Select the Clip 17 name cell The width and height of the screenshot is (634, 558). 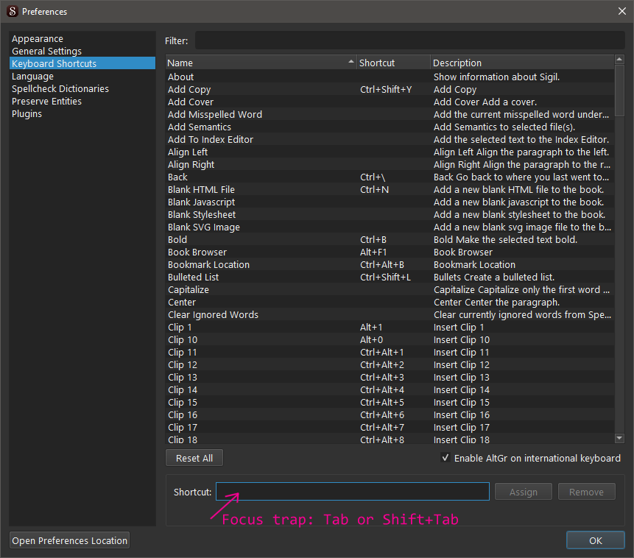[261, 428]
